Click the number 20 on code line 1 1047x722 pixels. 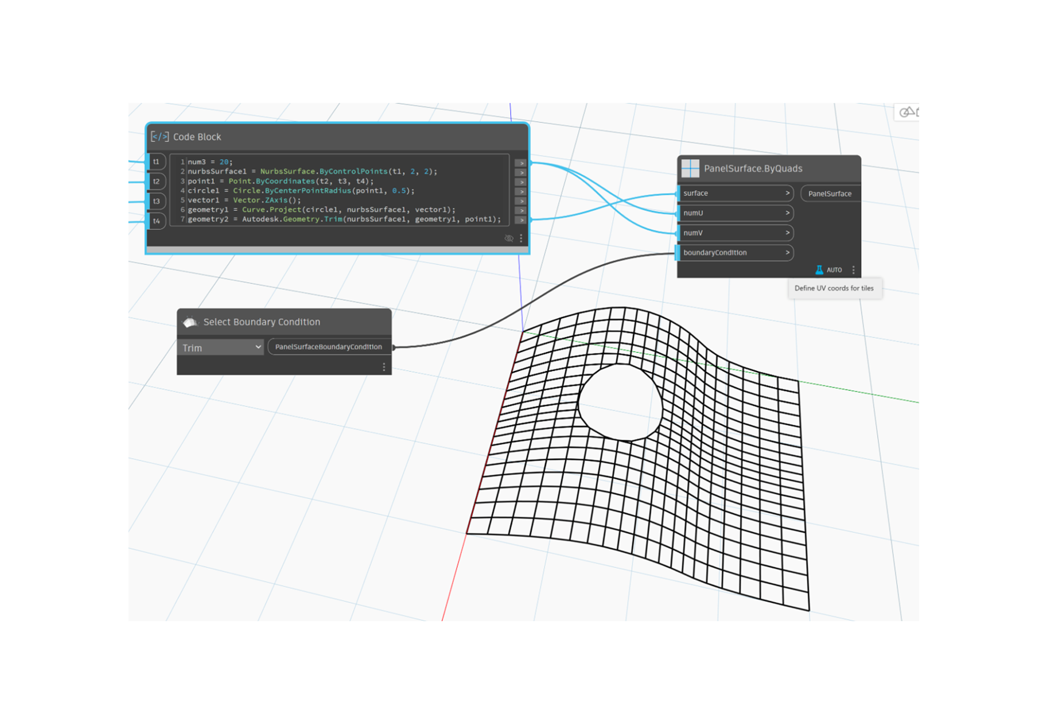click(x=224, y=162)
